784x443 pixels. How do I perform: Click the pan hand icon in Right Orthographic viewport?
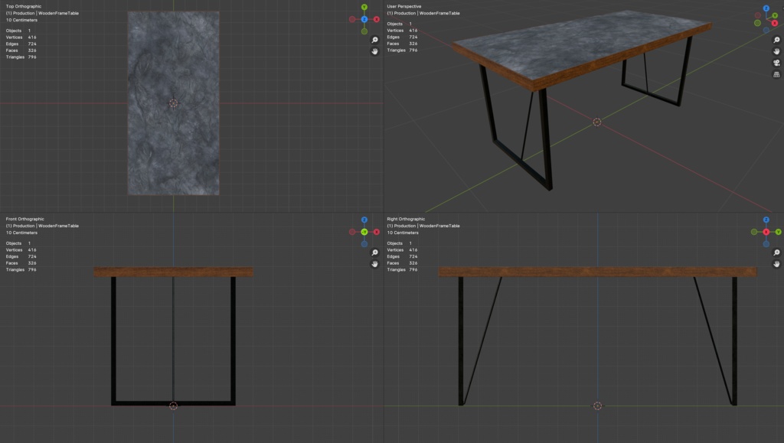click(776, 264)
